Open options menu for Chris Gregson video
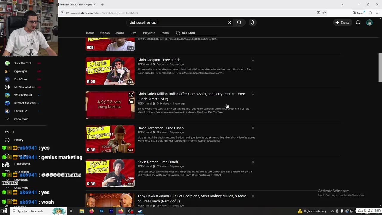The height and width of the screenshot is (215, 382). click(x=253, y=59)
